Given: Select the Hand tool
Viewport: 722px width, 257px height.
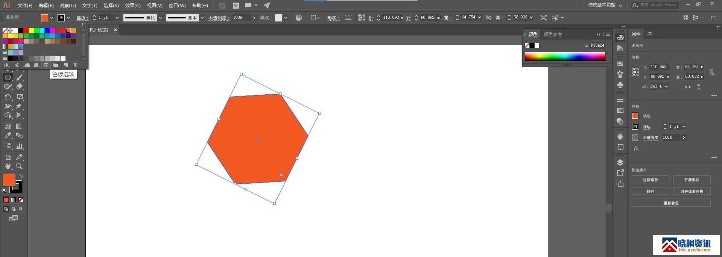Looking at the screenshot, I should click(8, 166).
